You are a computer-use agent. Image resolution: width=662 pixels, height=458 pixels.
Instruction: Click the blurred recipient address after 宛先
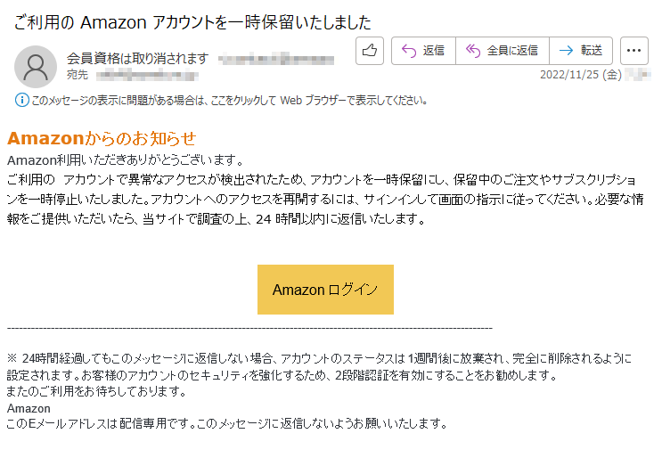tap(147, 76)
